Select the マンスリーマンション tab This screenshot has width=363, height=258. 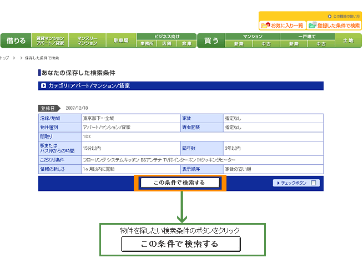click(x=88, y=41)
